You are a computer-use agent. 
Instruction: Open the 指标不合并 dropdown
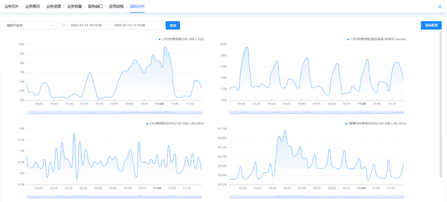pos(30,25)
